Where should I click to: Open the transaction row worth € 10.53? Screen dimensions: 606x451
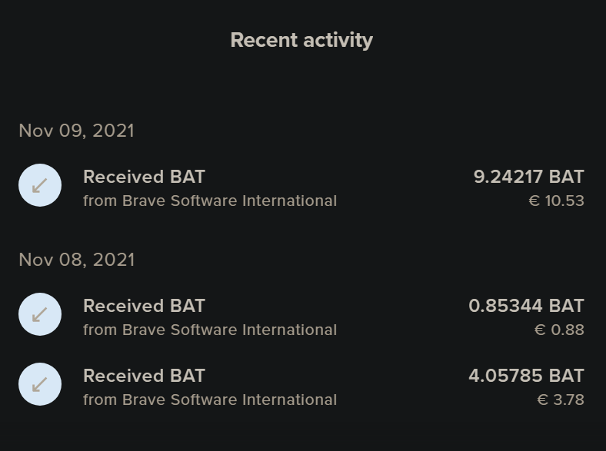[301, 185]
